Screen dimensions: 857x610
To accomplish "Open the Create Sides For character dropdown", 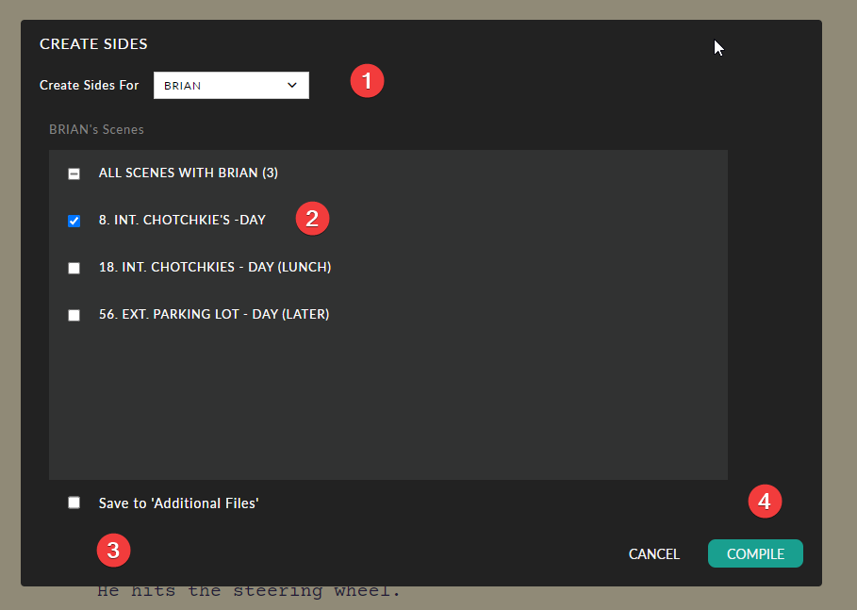I will [x=231, y=85].
